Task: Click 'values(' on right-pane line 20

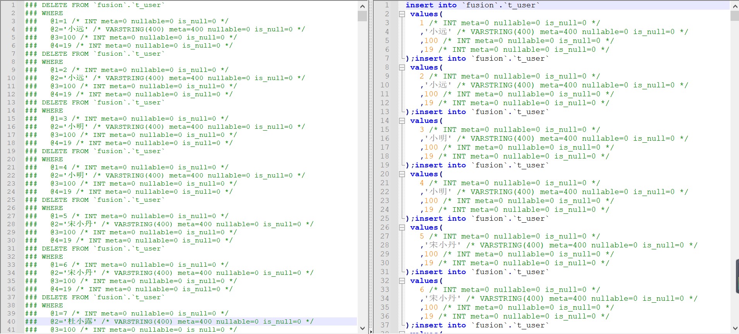Action: (427, 174)
